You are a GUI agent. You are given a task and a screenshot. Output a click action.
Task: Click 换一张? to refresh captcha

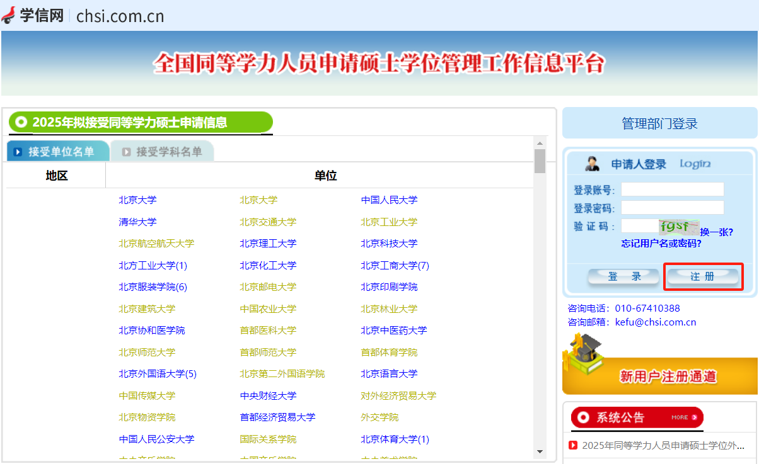point(717,232)
